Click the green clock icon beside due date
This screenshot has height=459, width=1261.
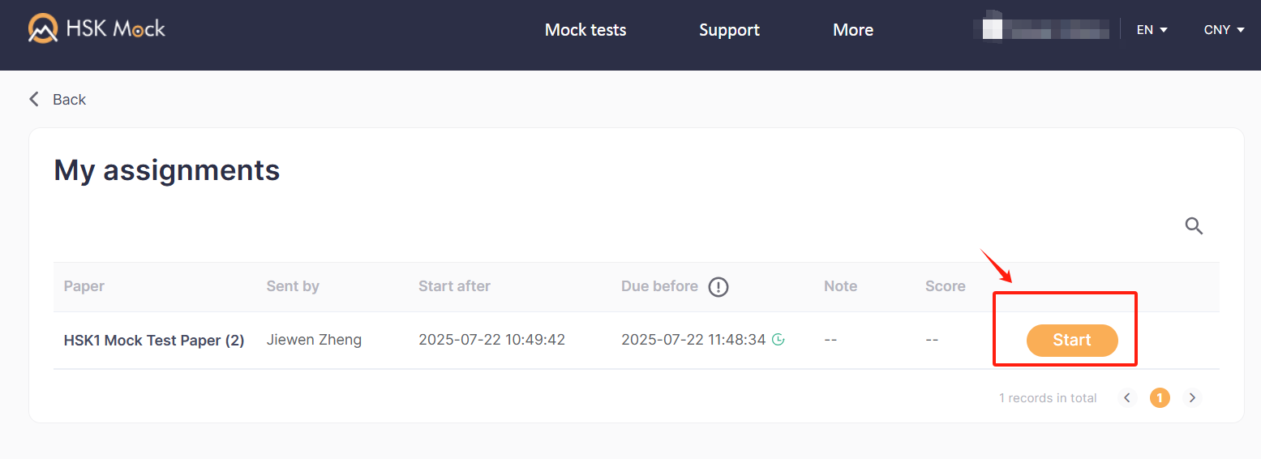[x=778, y=340]
